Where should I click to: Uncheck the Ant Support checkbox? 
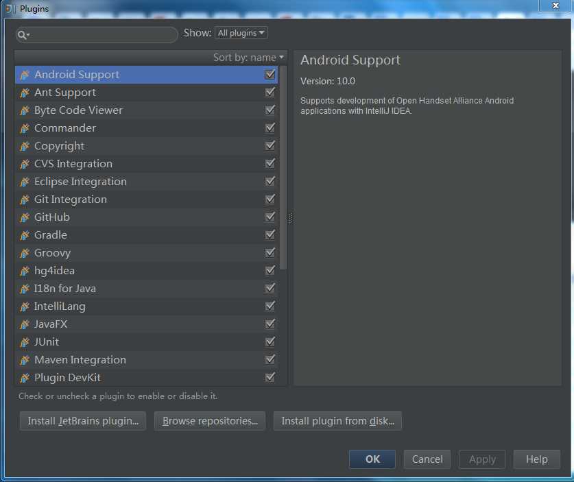click(x=270, y=92)
